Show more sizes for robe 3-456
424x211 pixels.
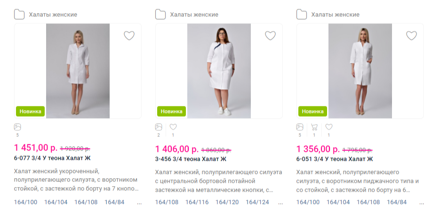280,203
